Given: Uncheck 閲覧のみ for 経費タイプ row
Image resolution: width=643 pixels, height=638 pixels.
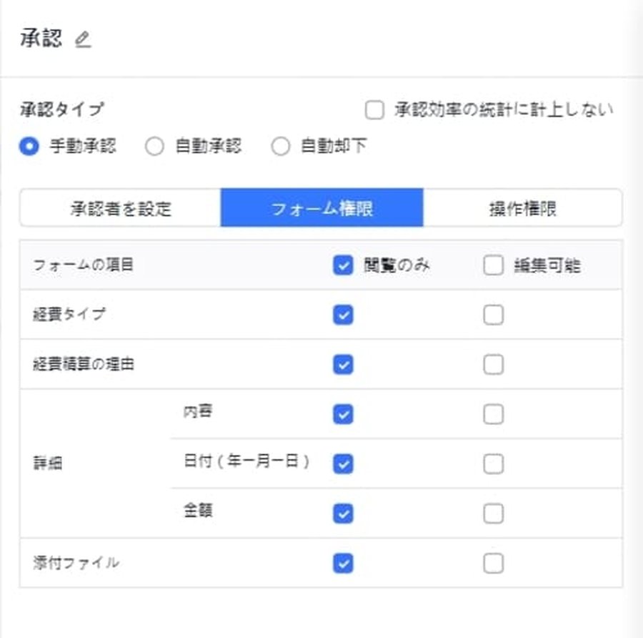Looking at the screenshot, I should tap(342, 315).
